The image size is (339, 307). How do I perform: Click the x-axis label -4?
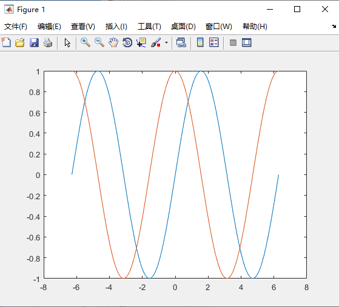(109, 288)
